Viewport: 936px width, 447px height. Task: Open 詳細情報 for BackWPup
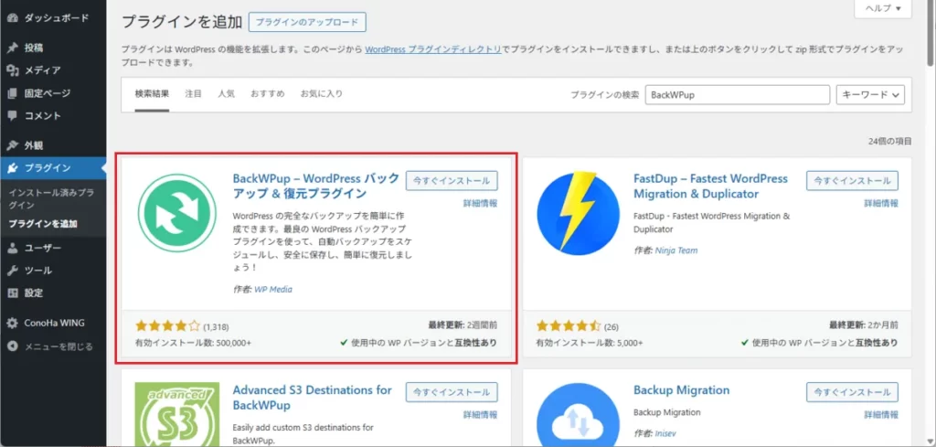(481, 203)
